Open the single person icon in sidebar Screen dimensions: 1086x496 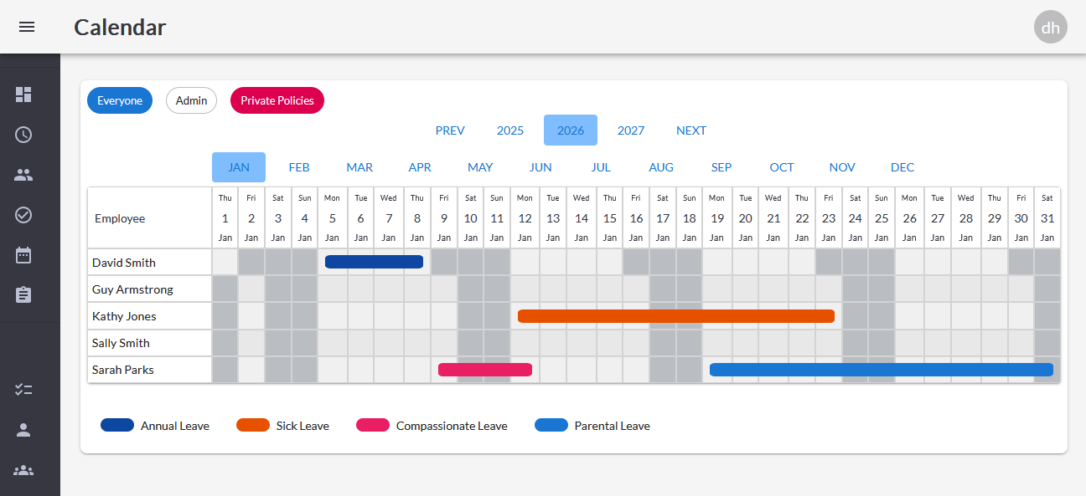pyautogui.click(x=23, y=430)
